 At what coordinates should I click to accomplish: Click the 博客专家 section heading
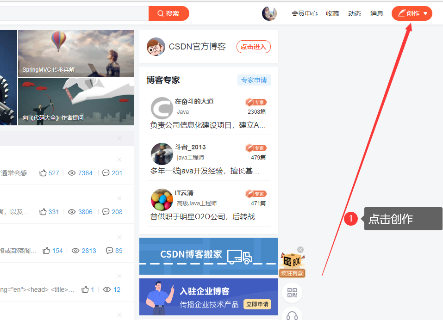(163, 80)
